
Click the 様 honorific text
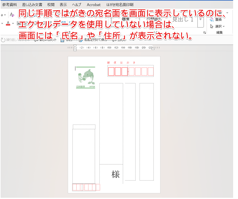click(116, 174)
